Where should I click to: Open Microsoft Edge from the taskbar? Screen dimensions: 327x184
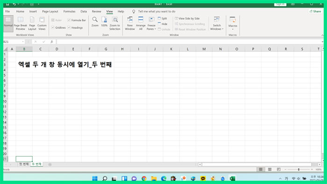tap(163, 178)
